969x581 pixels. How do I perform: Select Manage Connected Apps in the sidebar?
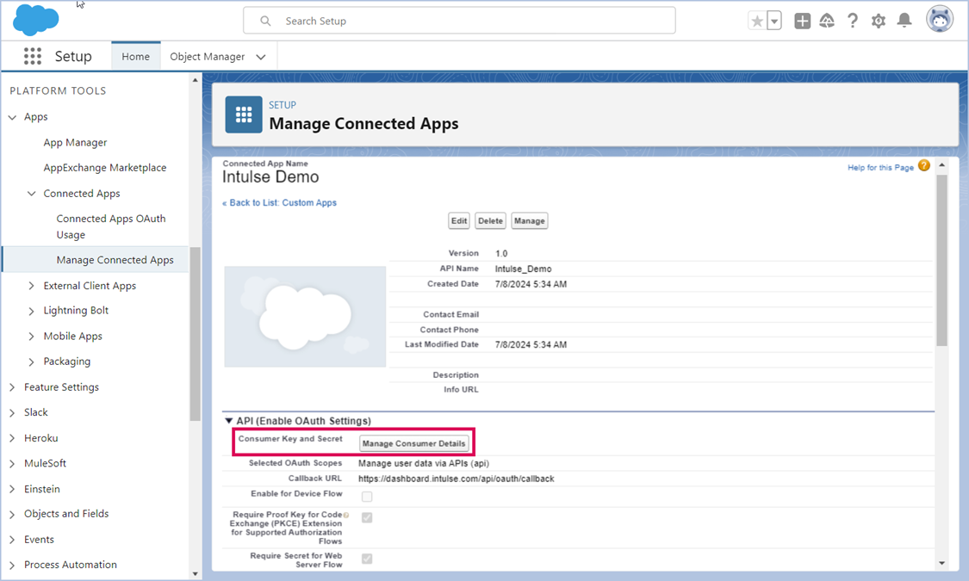115,260
